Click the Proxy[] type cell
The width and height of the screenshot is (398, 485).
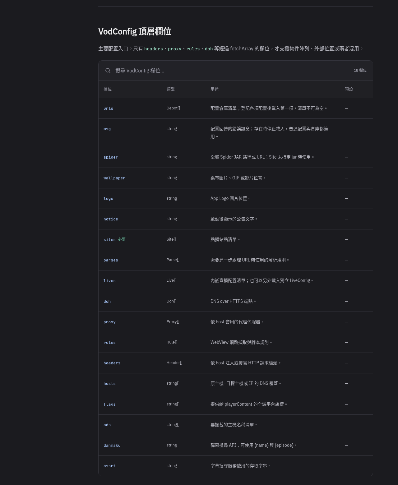click(173, 322)
